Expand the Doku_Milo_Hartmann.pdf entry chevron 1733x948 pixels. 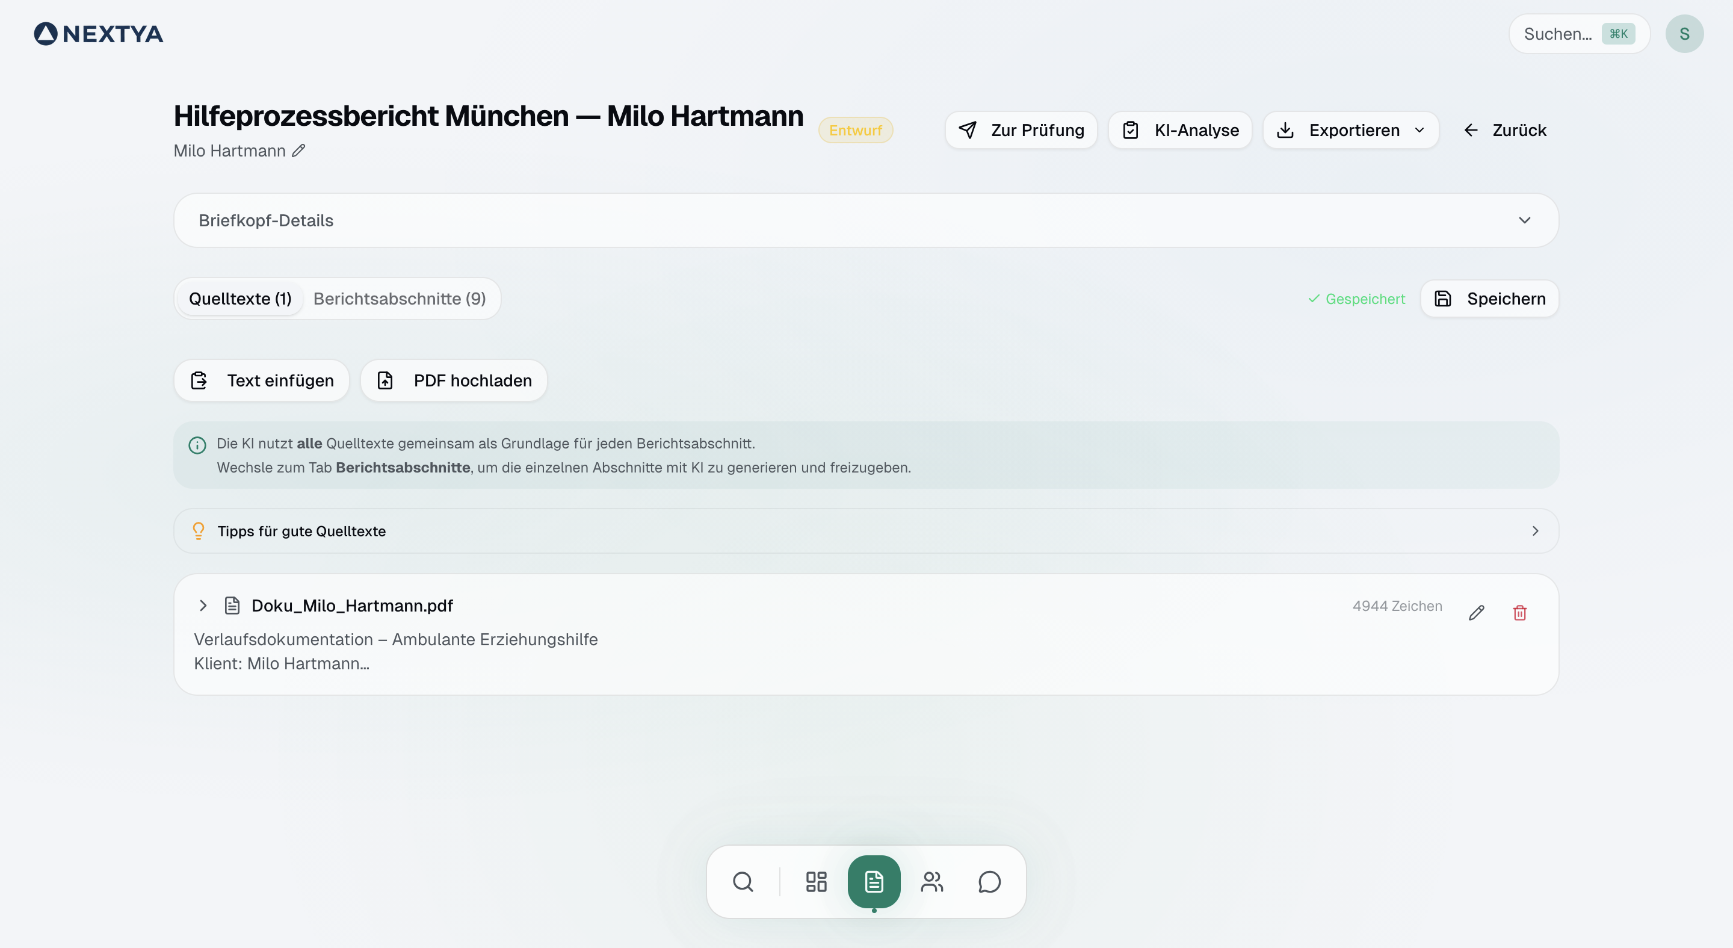(203, 606)
